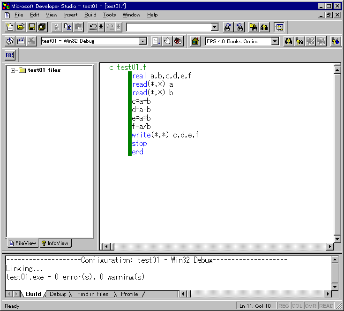Select the Debug output tab
The image size is (344, 311).
pyautogui.click(x=58, y=294)
